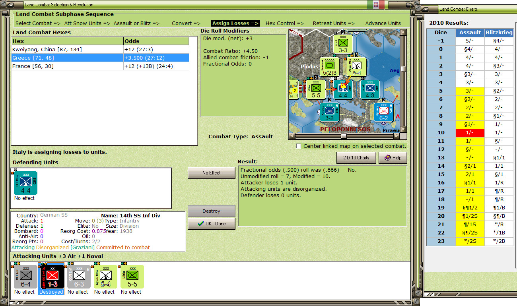Click the Graziani 5(2)3 HQ counter on map

coord(329,67)
